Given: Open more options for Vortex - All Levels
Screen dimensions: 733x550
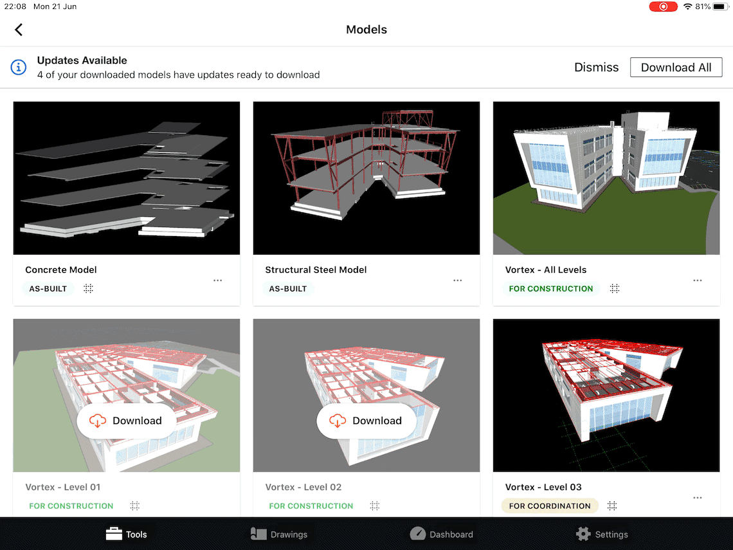Looking at the screenshot, I should [x=698, y=280].
